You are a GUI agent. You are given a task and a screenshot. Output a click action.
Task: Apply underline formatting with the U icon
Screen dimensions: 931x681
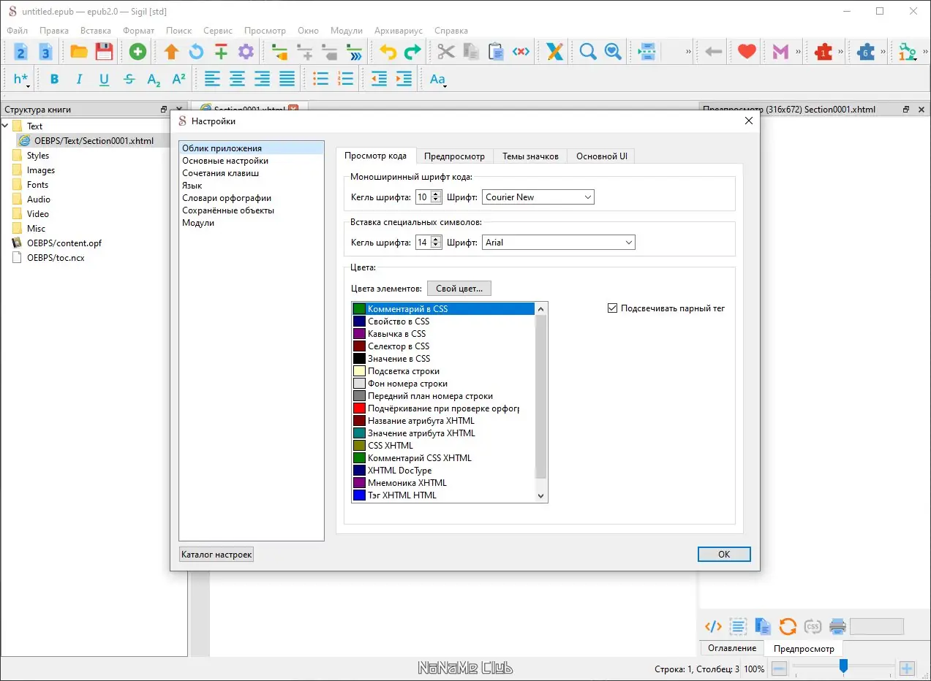coord(104,80)
